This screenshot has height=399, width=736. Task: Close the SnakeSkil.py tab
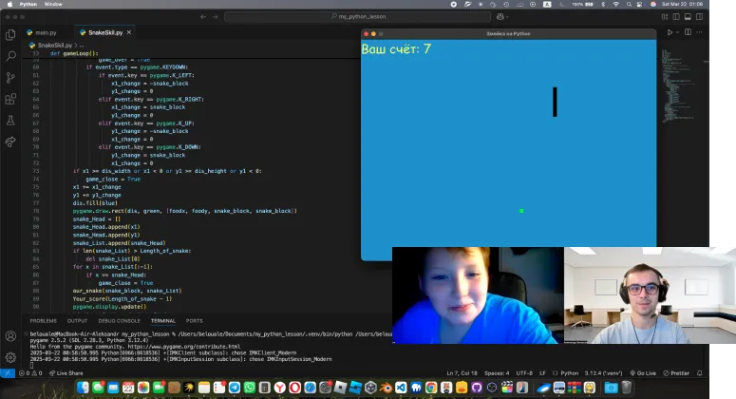(x=129, y=32)
